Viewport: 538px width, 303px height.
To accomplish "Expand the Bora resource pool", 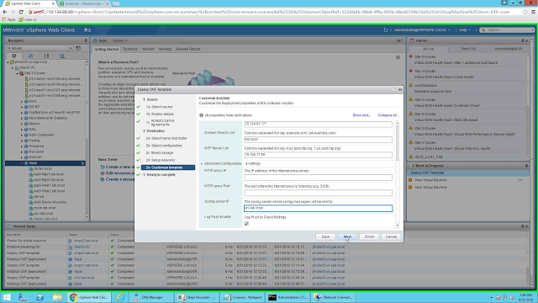I will pyautogui.click(x=22, y=101).
